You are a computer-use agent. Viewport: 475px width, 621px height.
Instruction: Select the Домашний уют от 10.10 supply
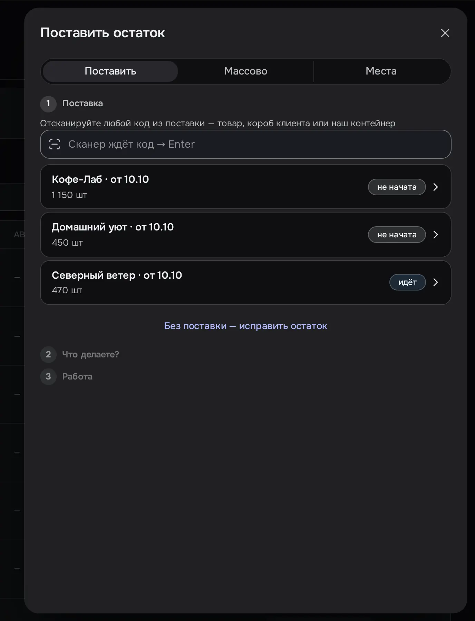click(x=246, y=235)
